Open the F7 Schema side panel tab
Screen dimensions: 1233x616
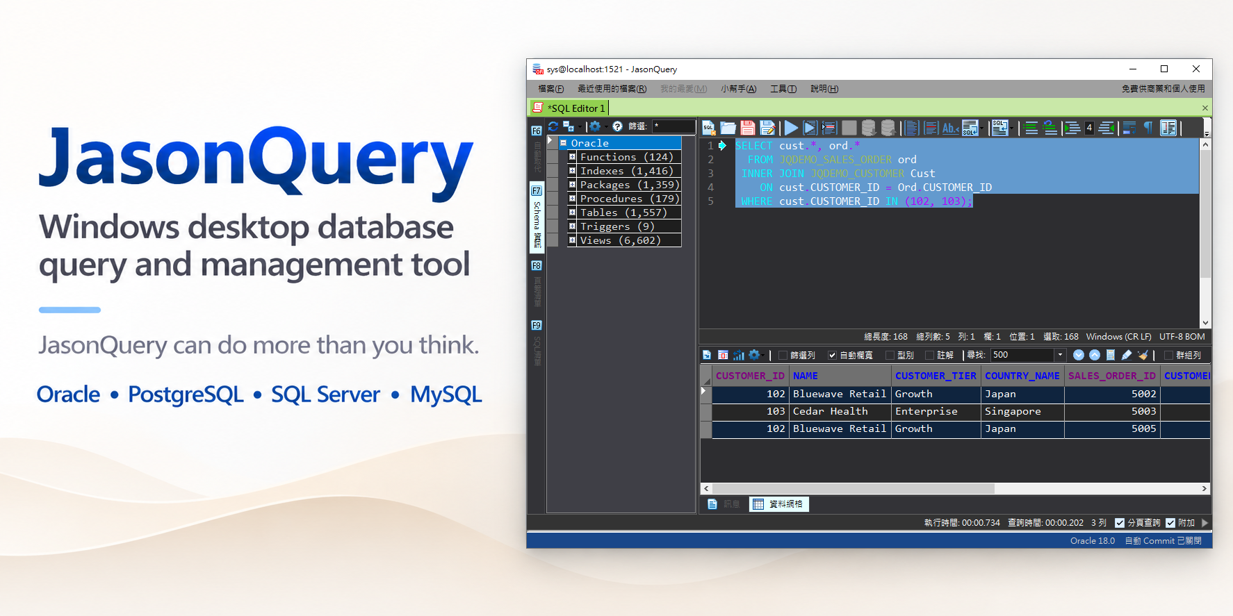click(x=537, y=217)
